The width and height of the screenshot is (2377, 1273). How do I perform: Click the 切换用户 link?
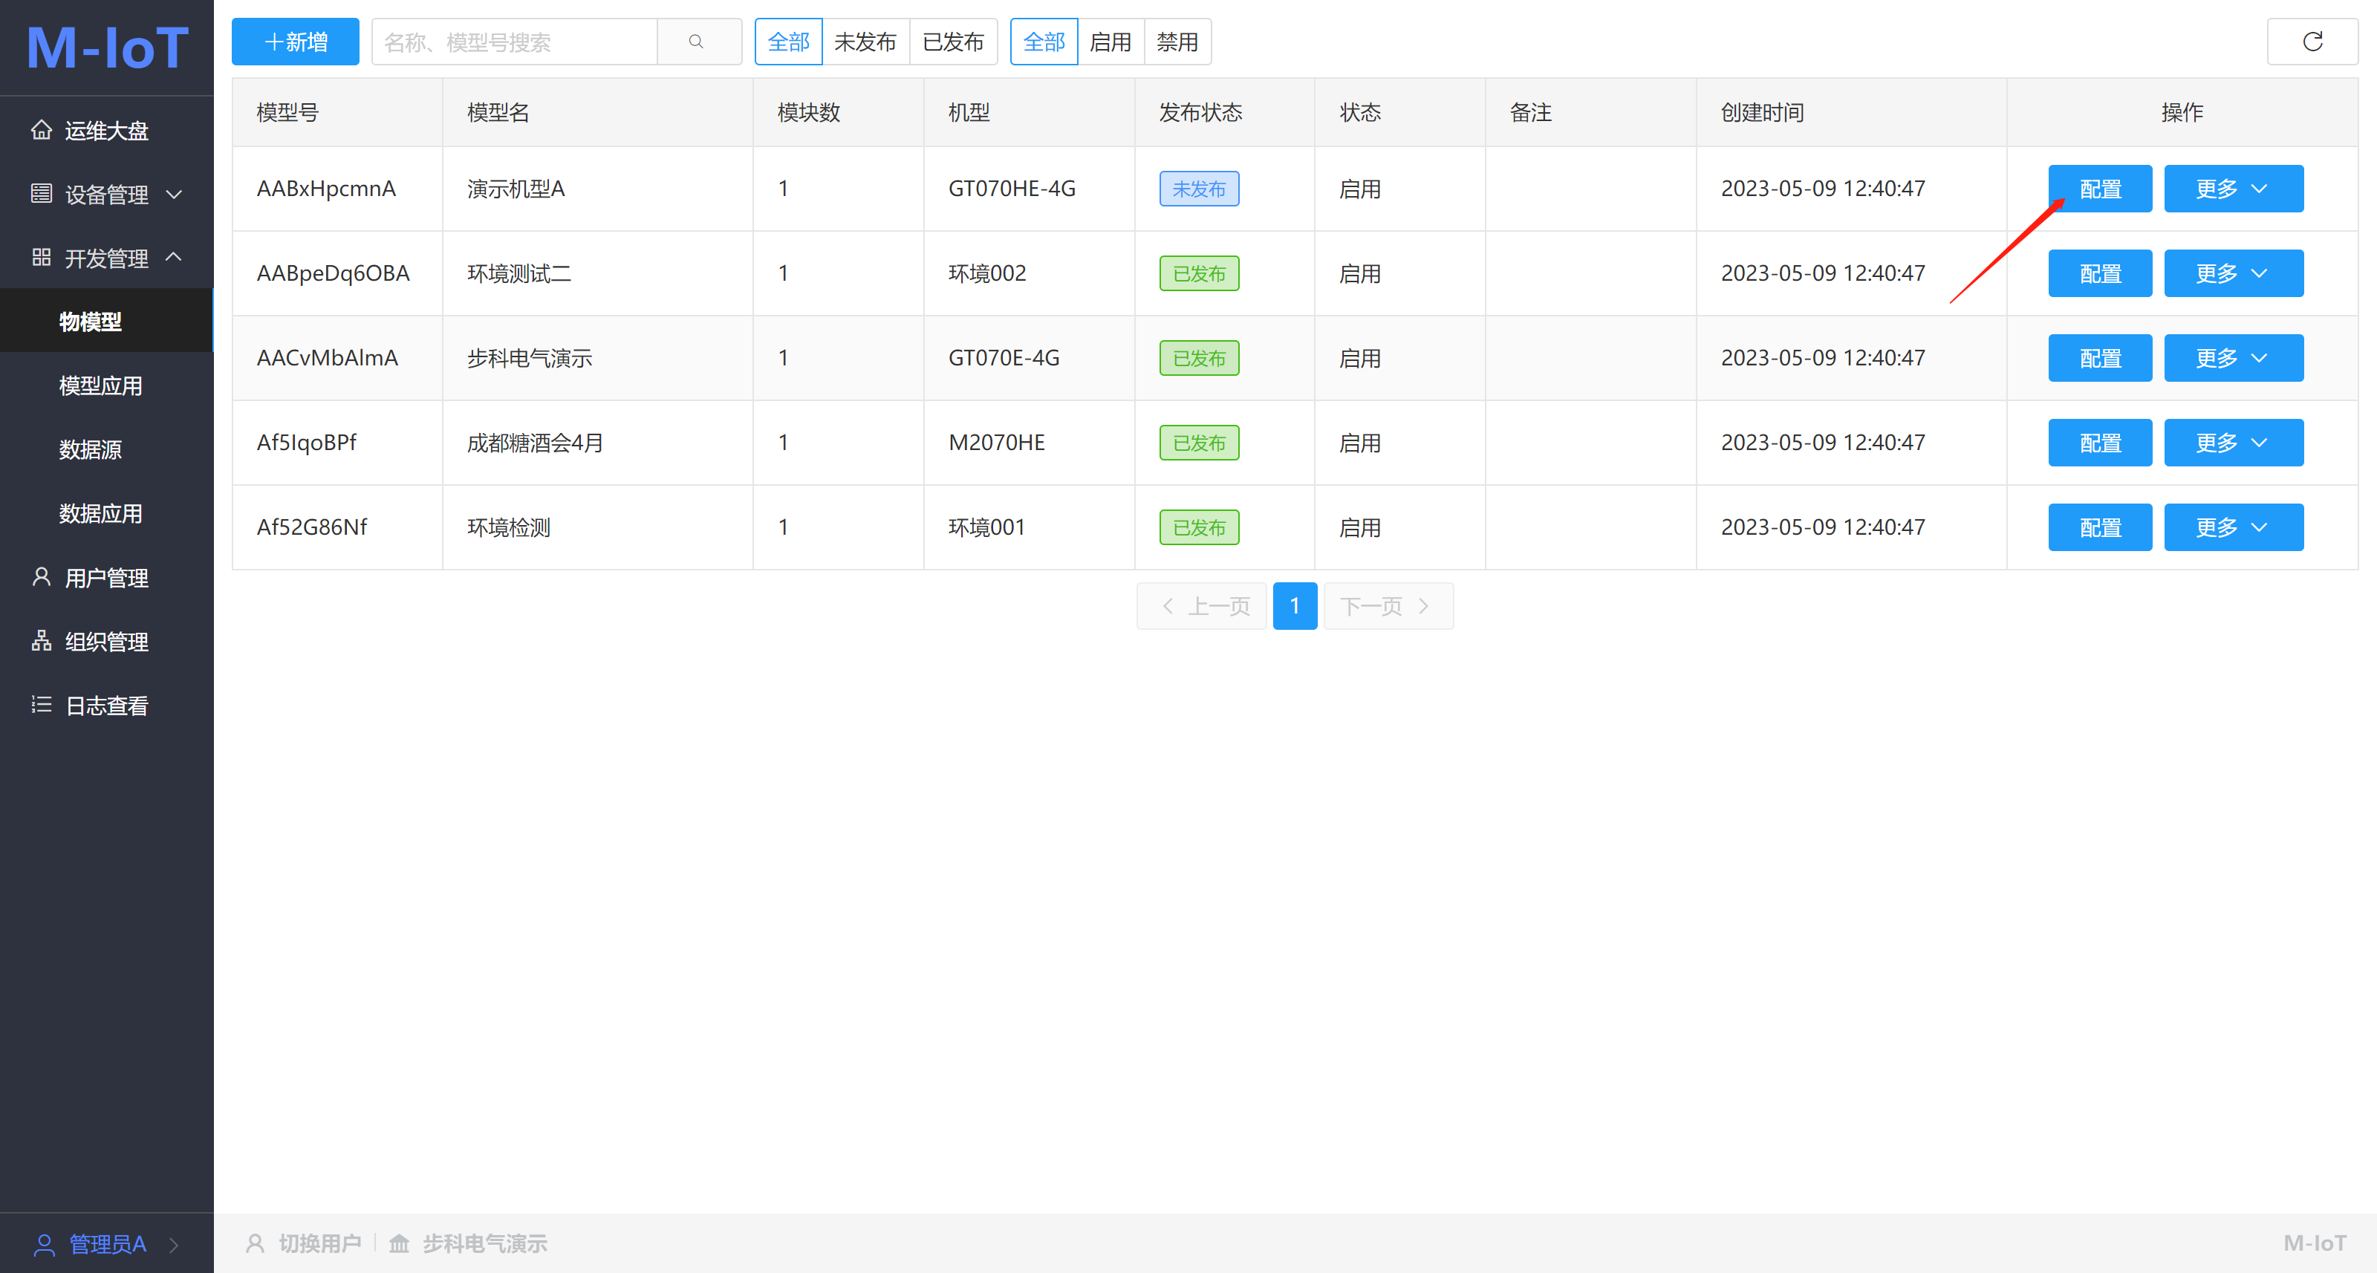pos(305,1243)
